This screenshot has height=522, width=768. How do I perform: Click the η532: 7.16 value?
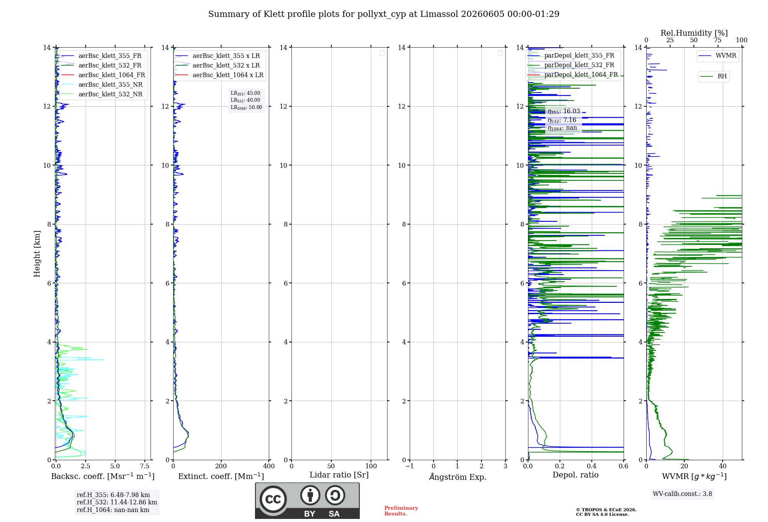[x=562, y=120]
